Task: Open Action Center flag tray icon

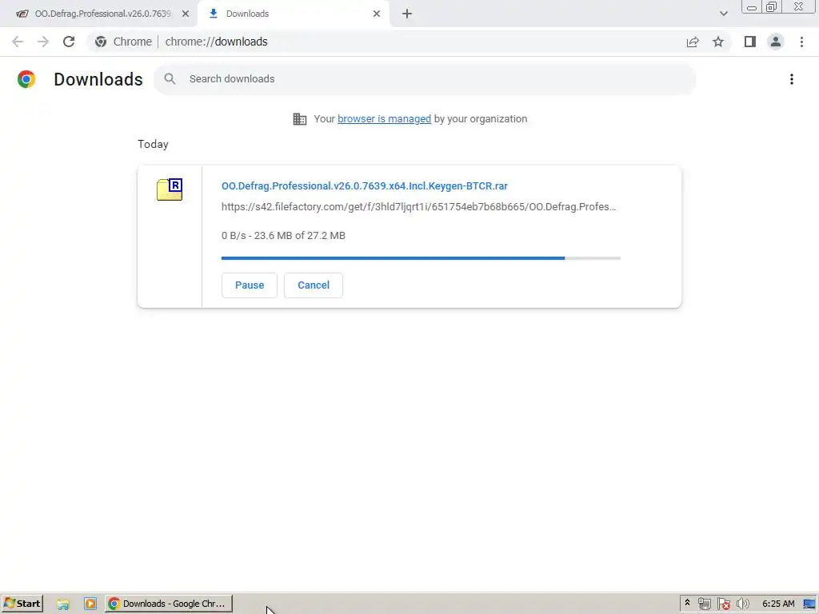Action: [723, 604]
